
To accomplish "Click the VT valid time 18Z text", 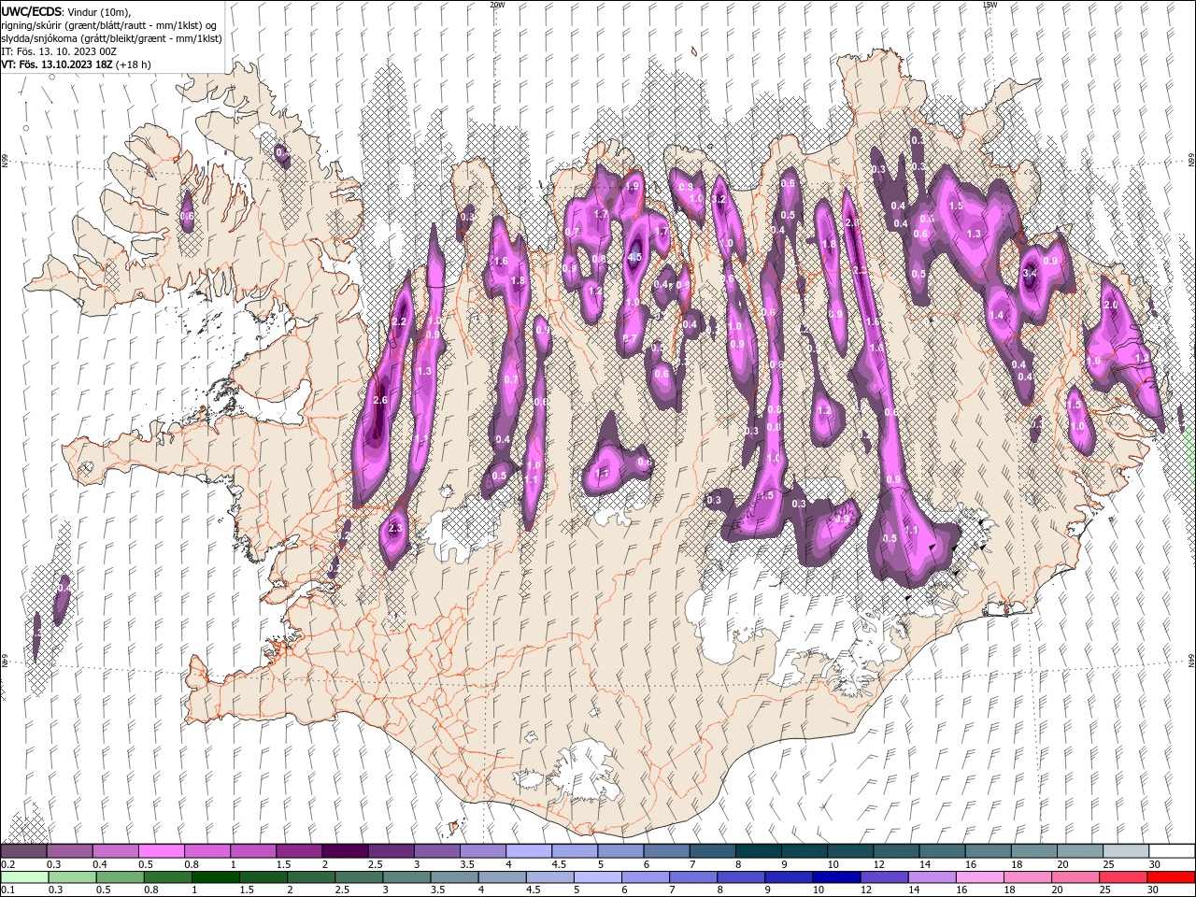I will coord(57,64).
